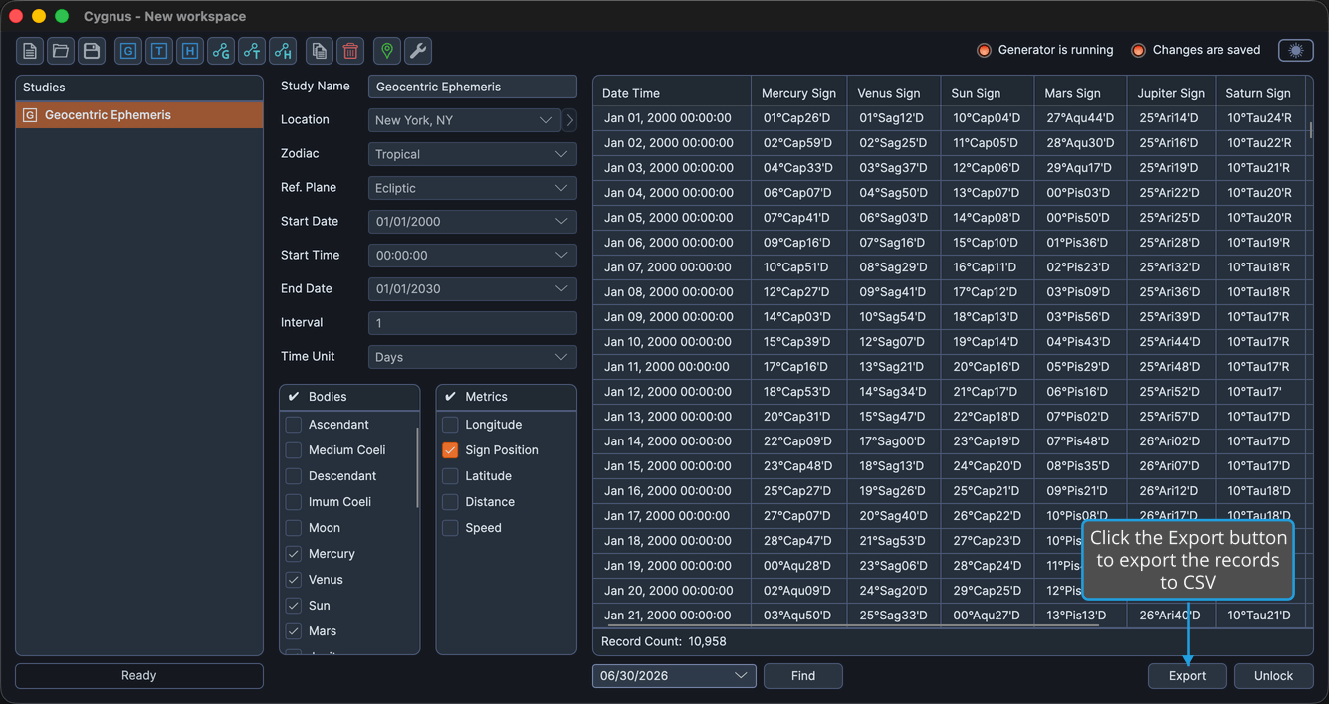The width and height of the screenshot is (1329, 704).
Task: Uncheck the Mars checkbox
Action: coord(294,631)
